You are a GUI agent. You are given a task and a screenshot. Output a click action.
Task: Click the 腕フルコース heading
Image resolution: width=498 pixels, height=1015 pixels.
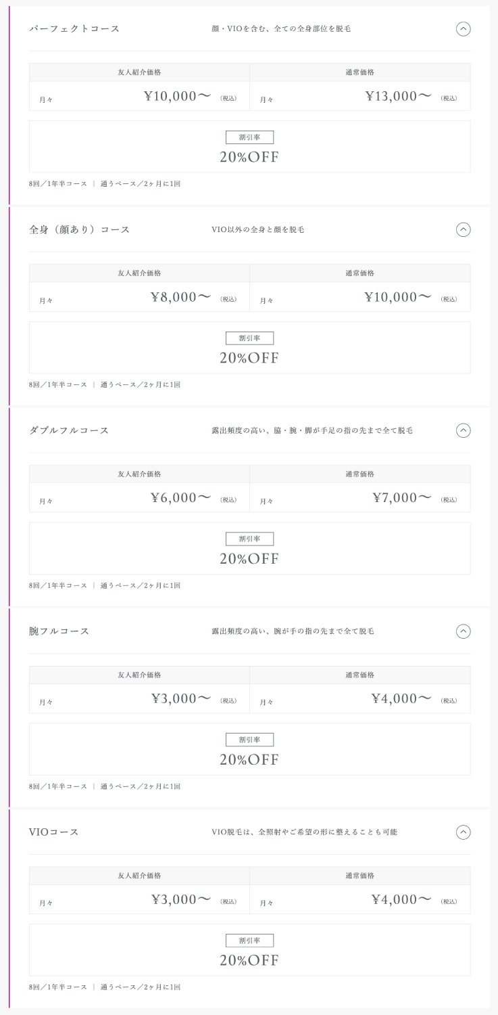click(59, 631)
